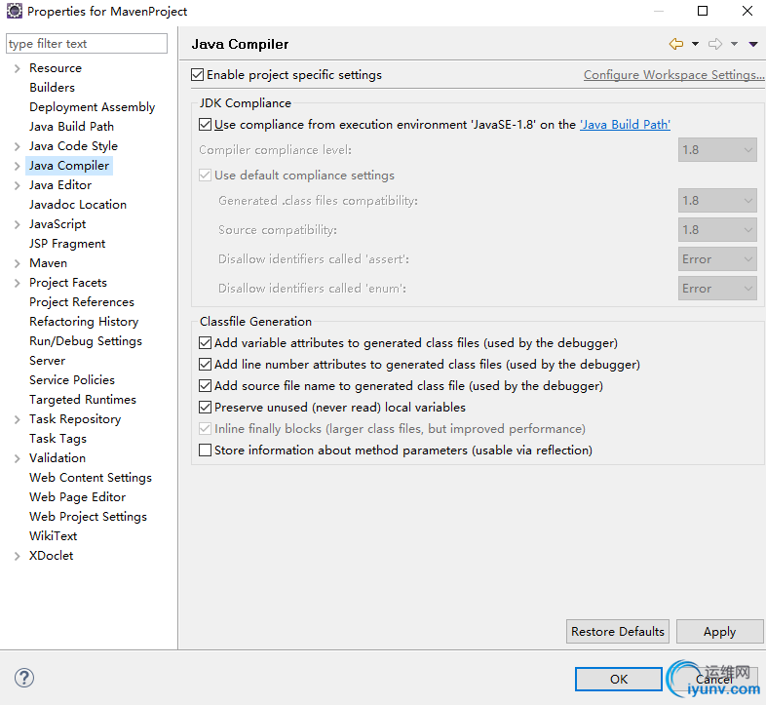
Task: Click the Eclipse icon in the title bar
Action: (x=15, y=11)
